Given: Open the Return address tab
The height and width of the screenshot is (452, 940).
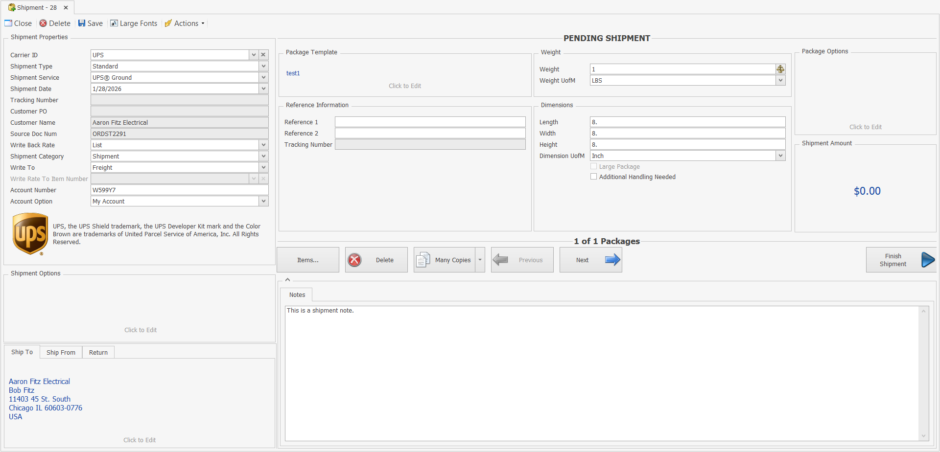Looking at the screenshot, I should [x=98, y=353].
